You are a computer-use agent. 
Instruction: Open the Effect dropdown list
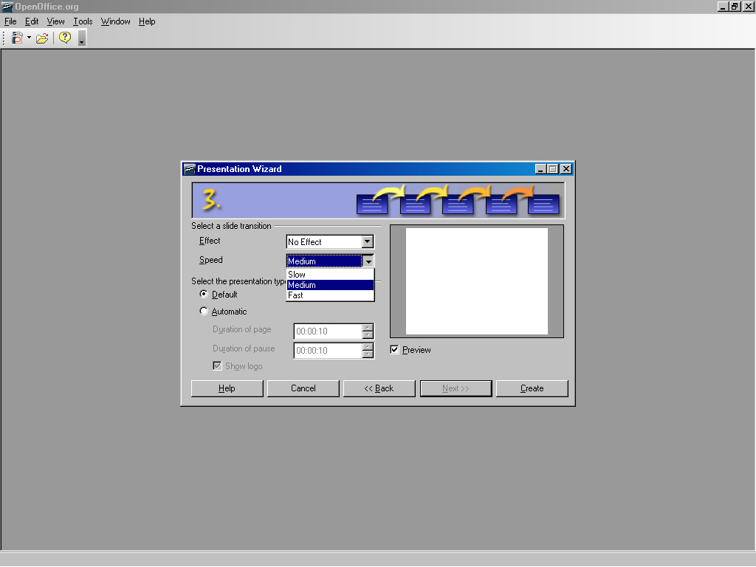367,242
